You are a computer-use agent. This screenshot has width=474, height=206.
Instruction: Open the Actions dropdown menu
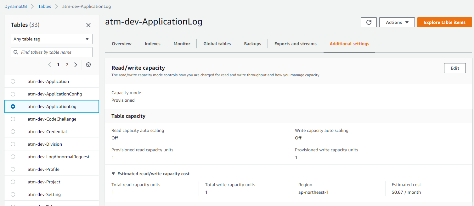pyautogui.click(x=397, y=22)
